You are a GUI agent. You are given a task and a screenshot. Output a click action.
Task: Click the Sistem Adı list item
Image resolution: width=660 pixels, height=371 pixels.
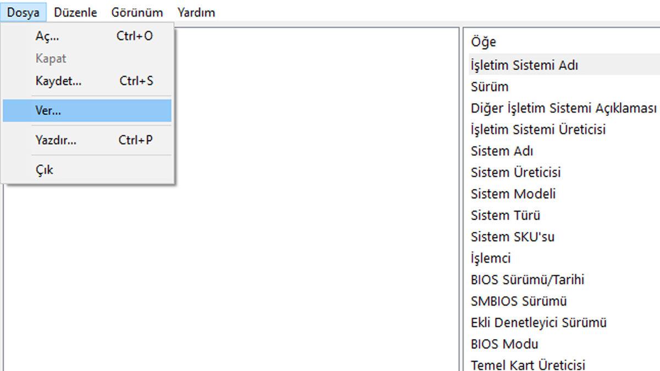coord(502,151)
